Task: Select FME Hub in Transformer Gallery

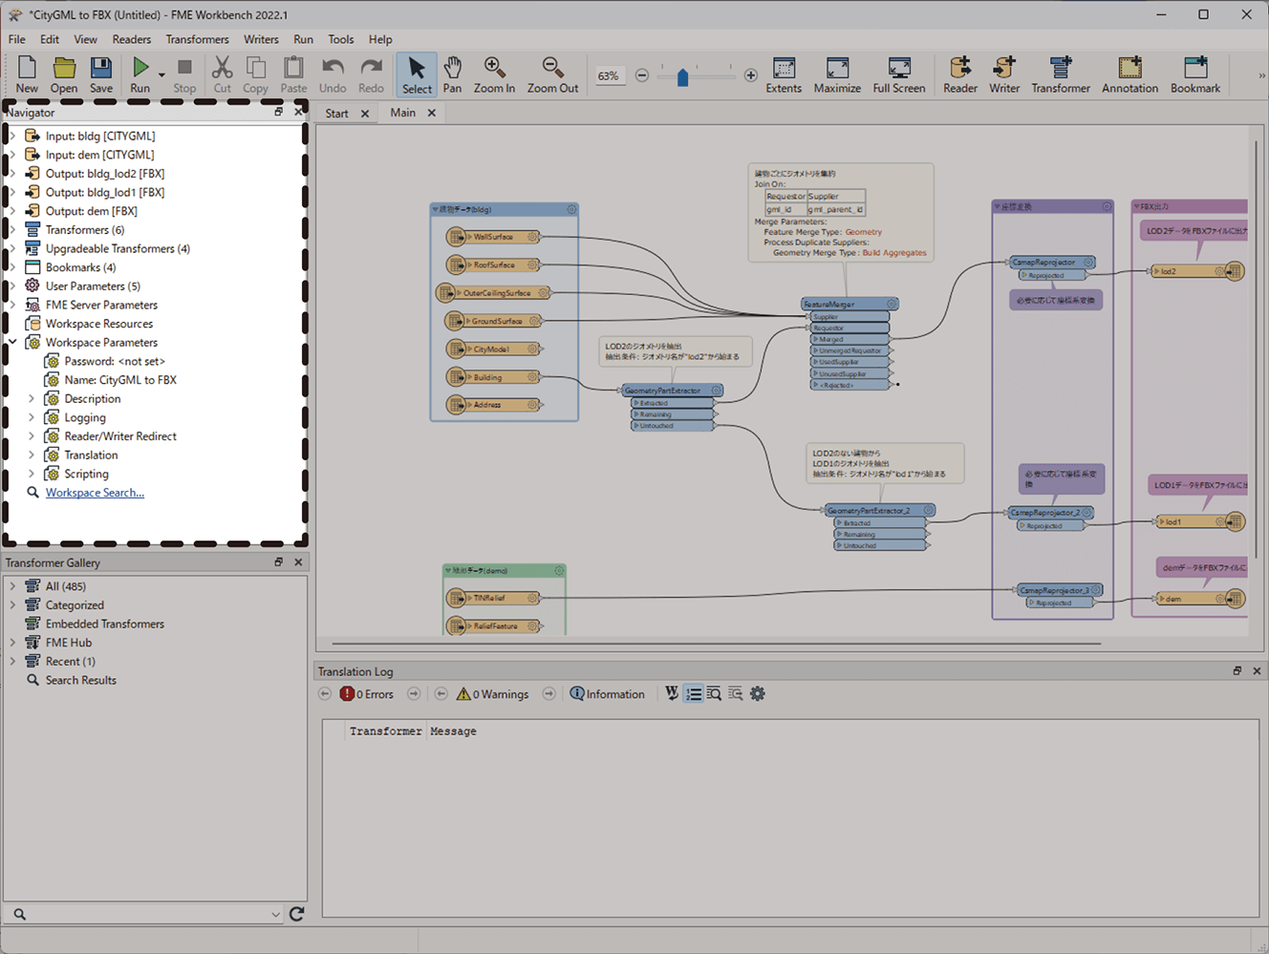Action: 69,643
